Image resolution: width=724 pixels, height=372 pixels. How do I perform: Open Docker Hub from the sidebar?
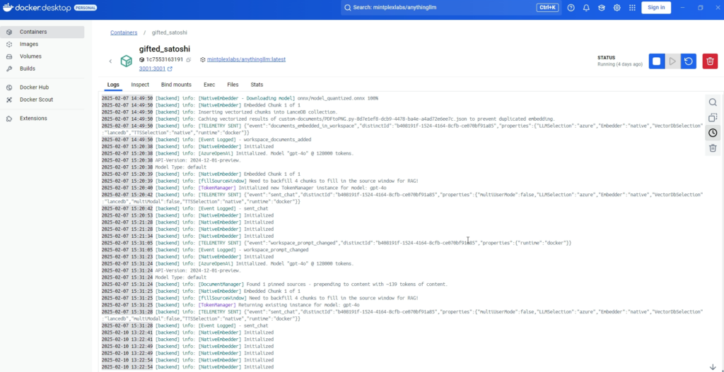[x=42, y=87]
